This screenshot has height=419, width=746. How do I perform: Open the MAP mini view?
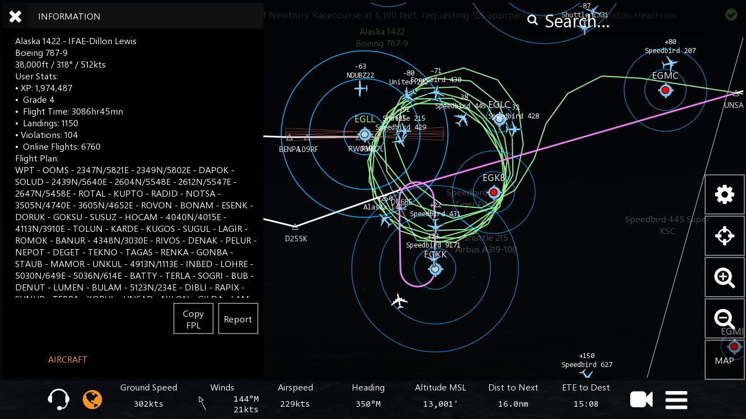[725, 360]
